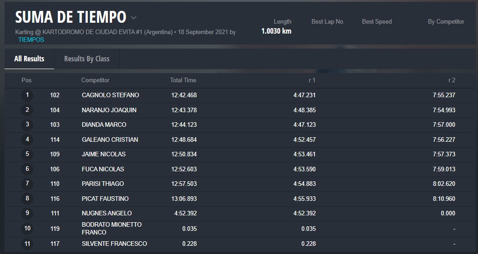
Task: Click position 9 badge icon
Action: click(27, 214)
